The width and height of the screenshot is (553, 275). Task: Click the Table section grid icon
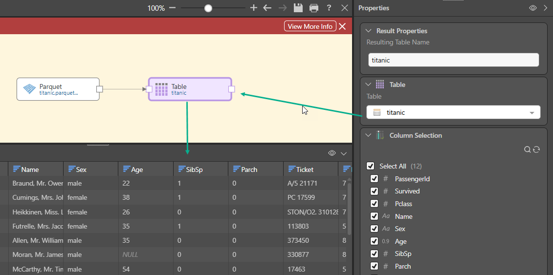[x=380, y=85]
